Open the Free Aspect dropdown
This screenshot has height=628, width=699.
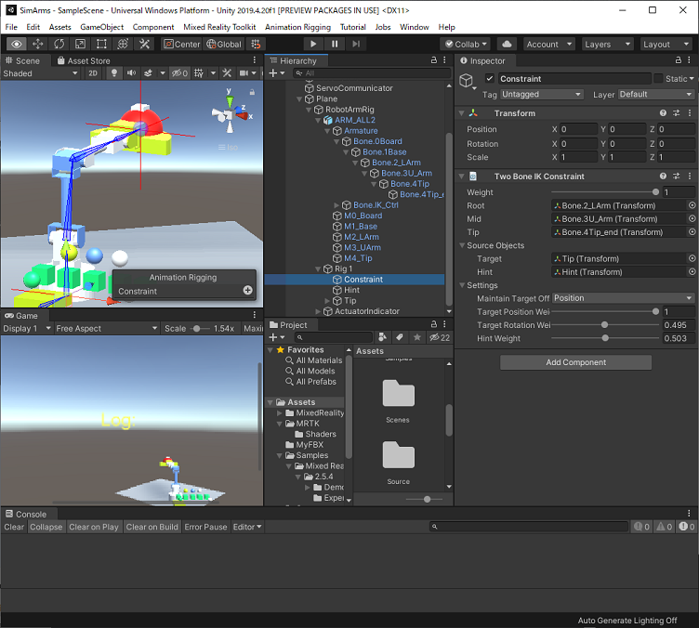107,328
